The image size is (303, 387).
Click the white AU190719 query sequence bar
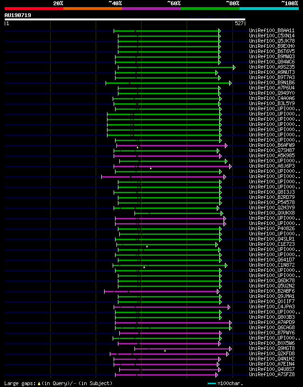[x=125, y=19]
